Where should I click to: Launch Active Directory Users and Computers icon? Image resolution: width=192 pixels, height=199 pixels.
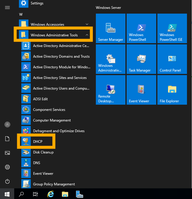tap(26, 88)
